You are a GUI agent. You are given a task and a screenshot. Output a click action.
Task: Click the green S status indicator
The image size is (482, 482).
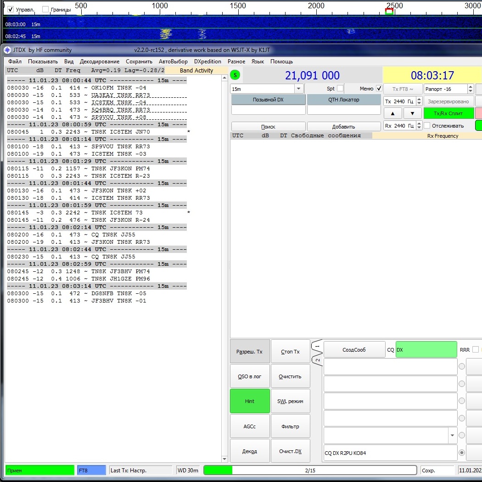(x=235, y=75)
